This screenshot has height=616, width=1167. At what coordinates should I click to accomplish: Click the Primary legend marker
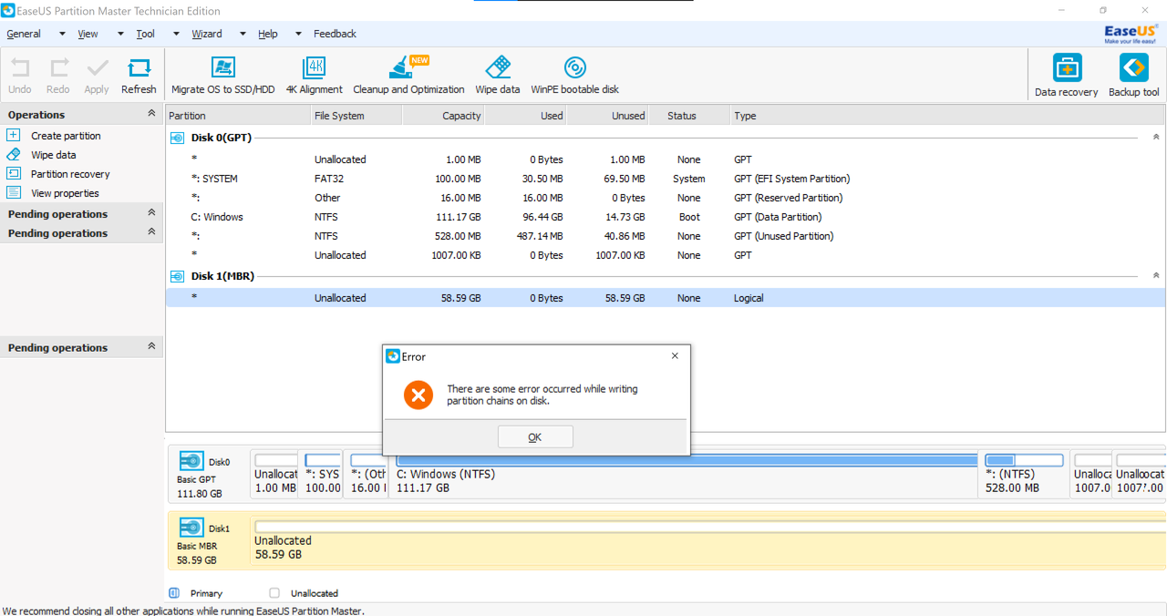pyautogui.click(x=174, y=593)
